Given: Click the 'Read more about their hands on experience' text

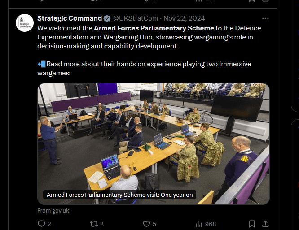Looking at the screenshot, I should click(148, 64).
